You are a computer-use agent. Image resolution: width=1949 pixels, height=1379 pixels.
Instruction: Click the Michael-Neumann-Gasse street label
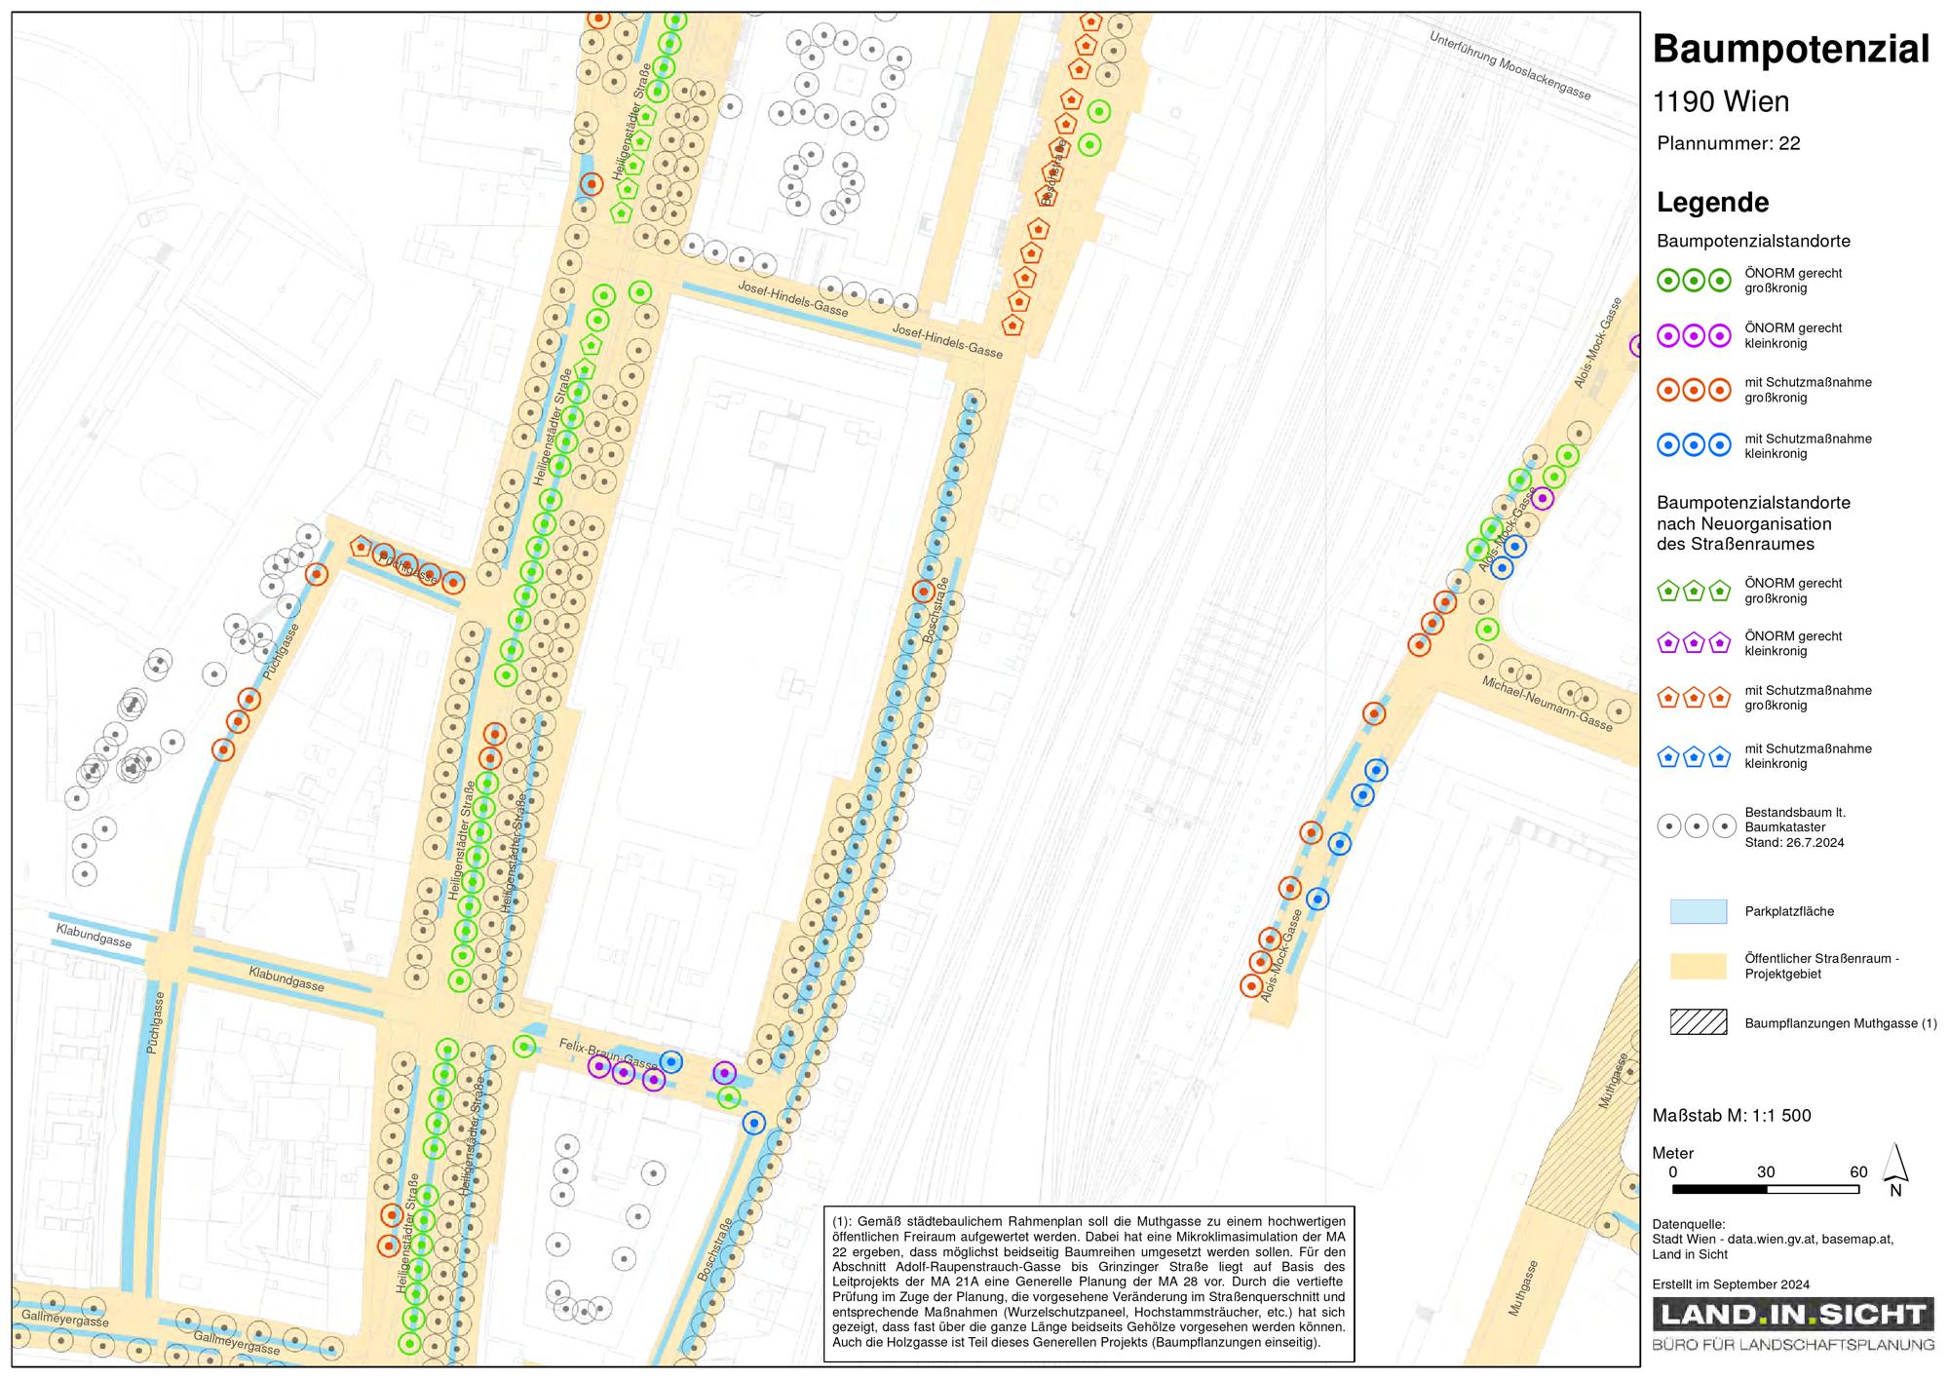[1548, 704]
